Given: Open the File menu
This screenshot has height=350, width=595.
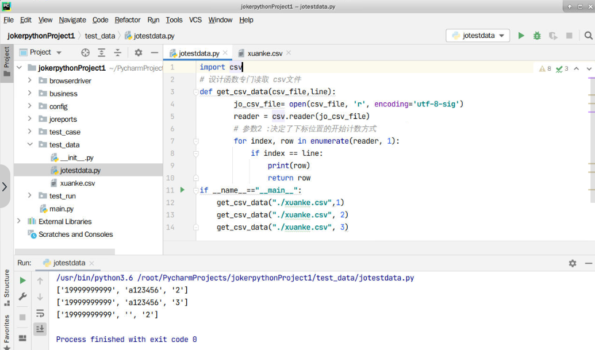Looking at the screenshot, I should pyautogui.click(x=9, y=20).
